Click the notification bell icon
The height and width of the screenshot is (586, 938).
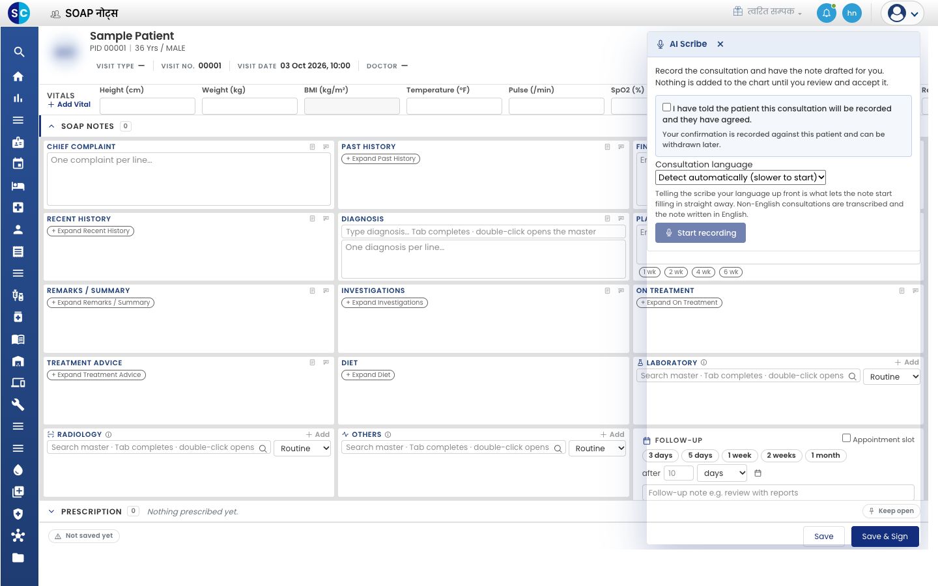[827, 13]
